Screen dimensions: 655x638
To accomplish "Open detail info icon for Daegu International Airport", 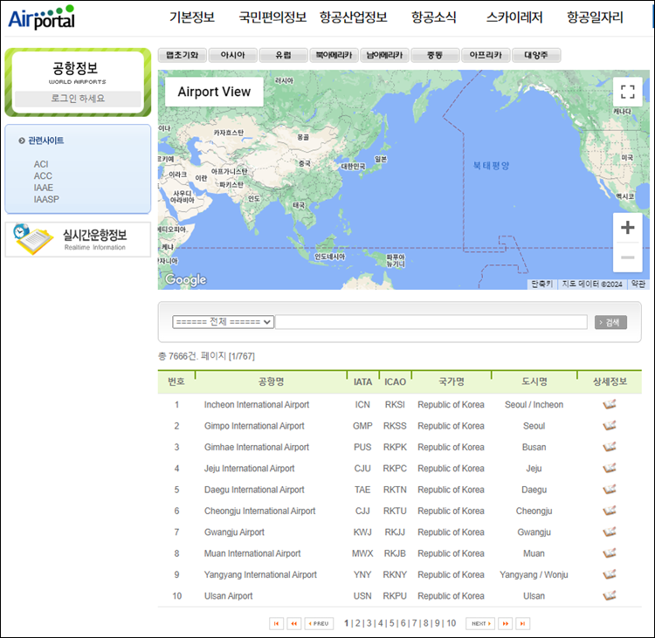I will tap(610, 490).
